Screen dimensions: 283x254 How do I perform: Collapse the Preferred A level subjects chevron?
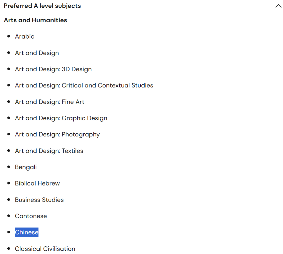(x=278, y=6)
